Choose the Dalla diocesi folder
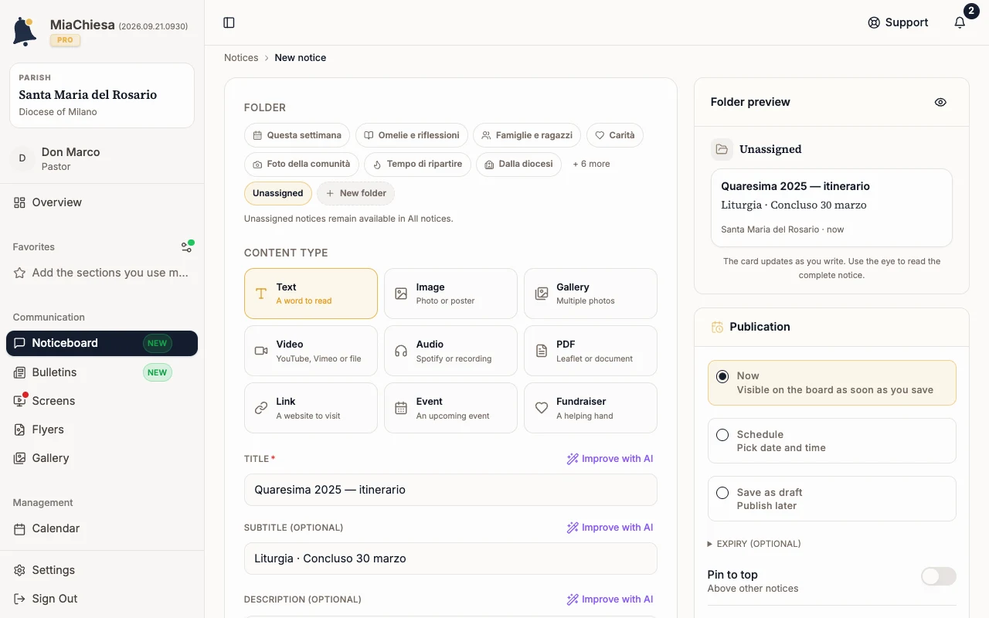 (x=518, y=164)
